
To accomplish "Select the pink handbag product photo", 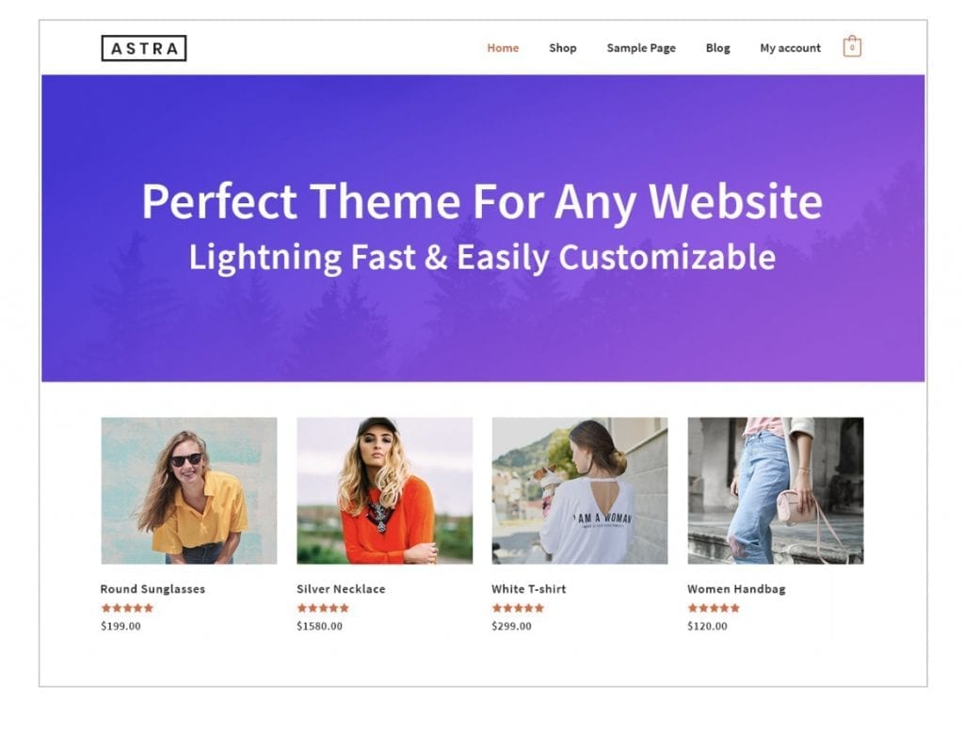I will 776,490.
